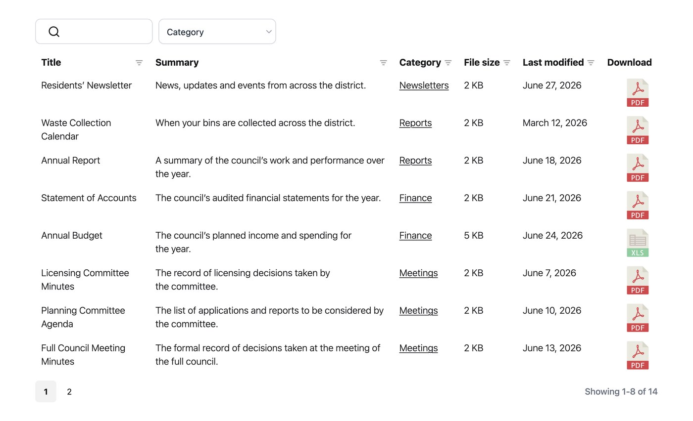This screenshot has width=693, height=421.
Task: Click the 'Showing 1-8 of 14' text
Action: [x=621, y=392]
